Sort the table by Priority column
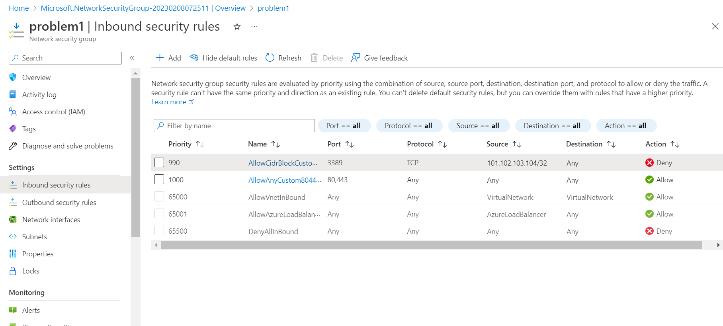Image resolution: width=723 pixels, height=326 pixels. point(186,144)
